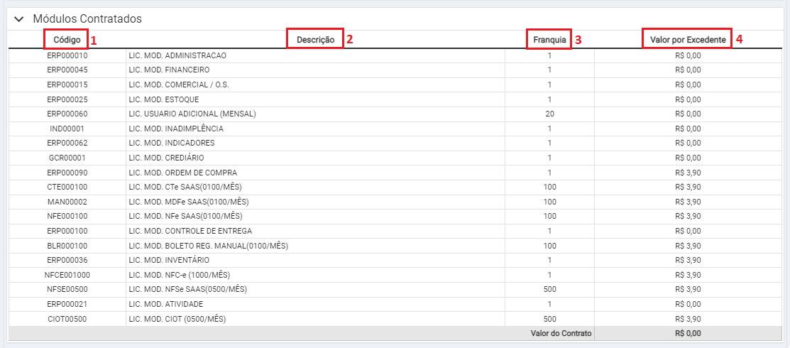Select code cell IND00001

[x=67, y=129]
